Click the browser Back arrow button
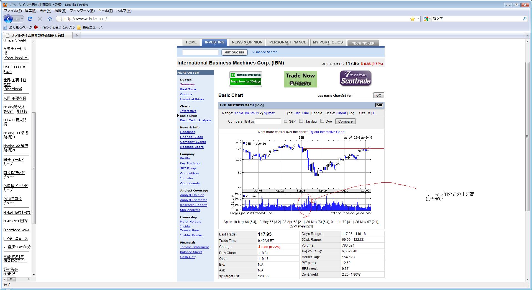Image resolution: width=532 pixels, height=290 pixels. (x=8, y=19)
